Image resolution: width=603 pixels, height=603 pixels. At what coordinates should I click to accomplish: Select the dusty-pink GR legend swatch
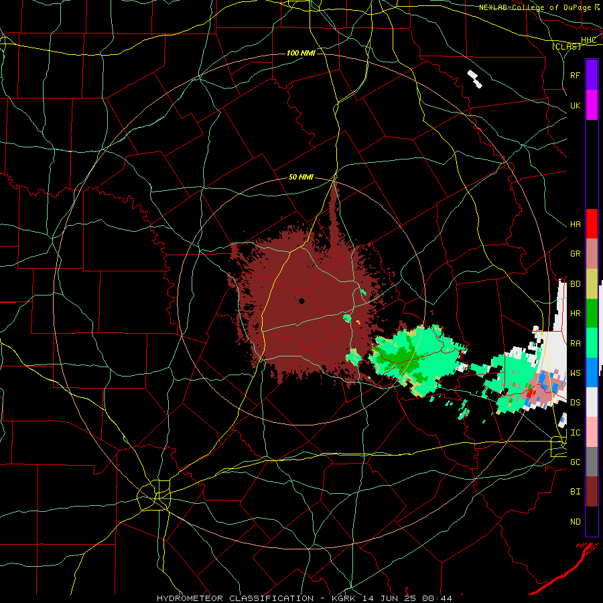point(592,253)
